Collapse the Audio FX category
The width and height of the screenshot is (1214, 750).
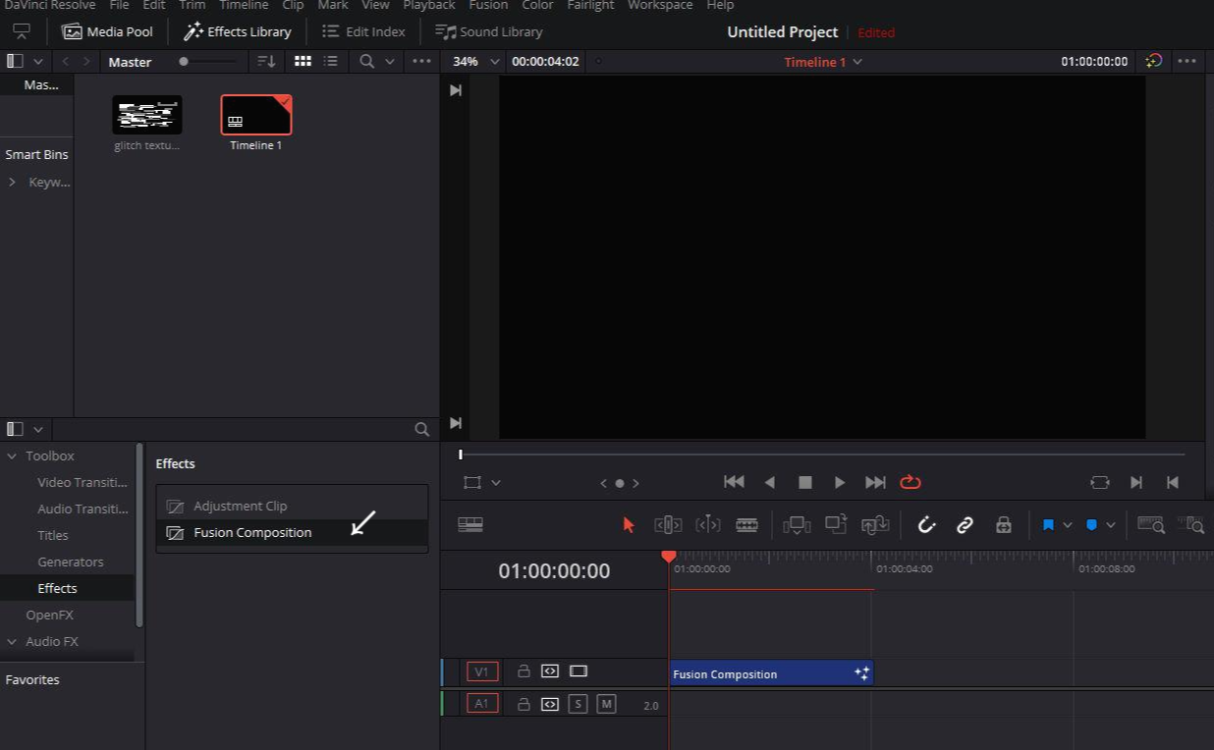[12, 641]
